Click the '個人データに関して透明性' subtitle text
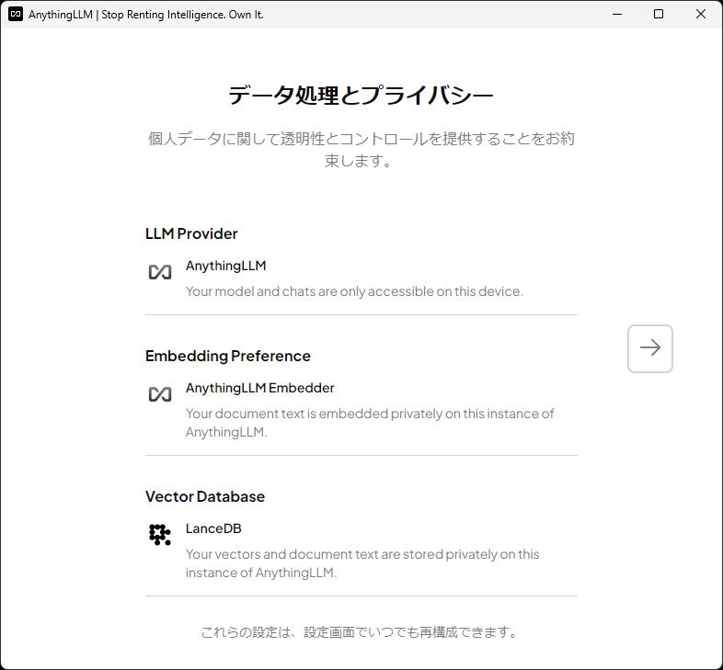Viewport: 723px width, 670px height. point(361,149)
